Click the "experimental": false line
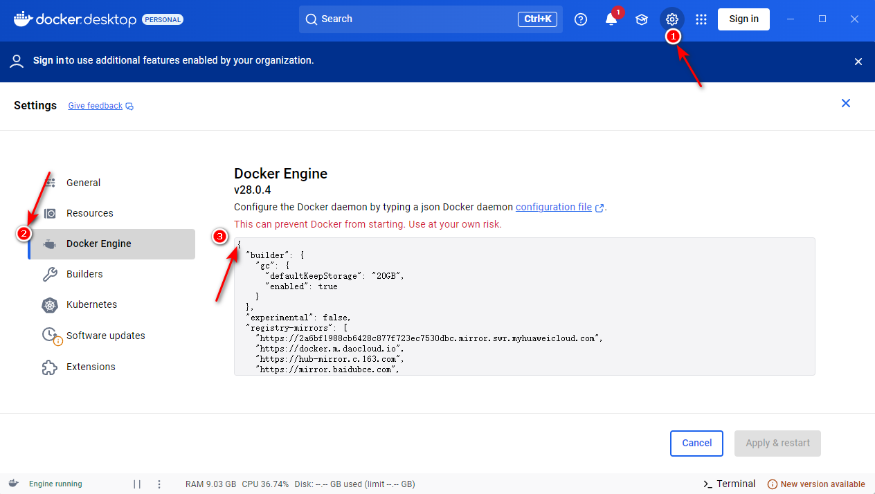 point(298,317)
